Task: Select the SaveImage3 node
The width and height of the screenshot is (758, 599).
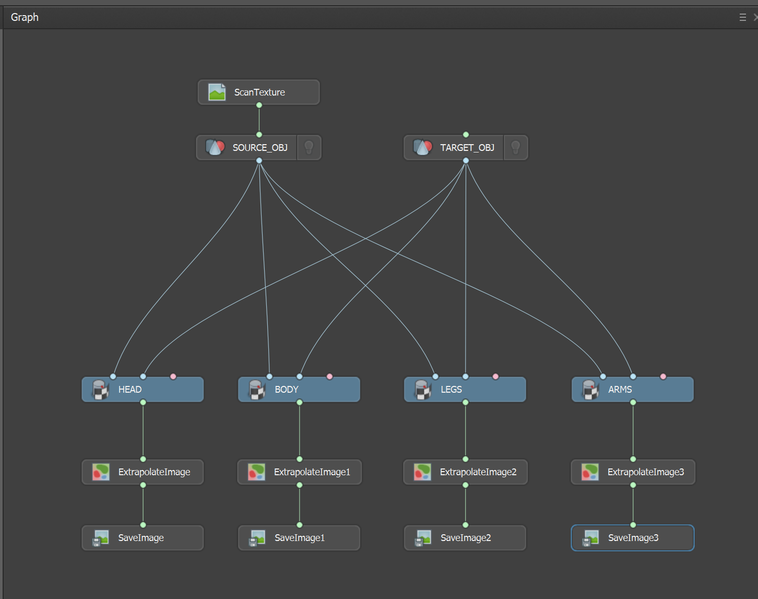Action: 633,538
